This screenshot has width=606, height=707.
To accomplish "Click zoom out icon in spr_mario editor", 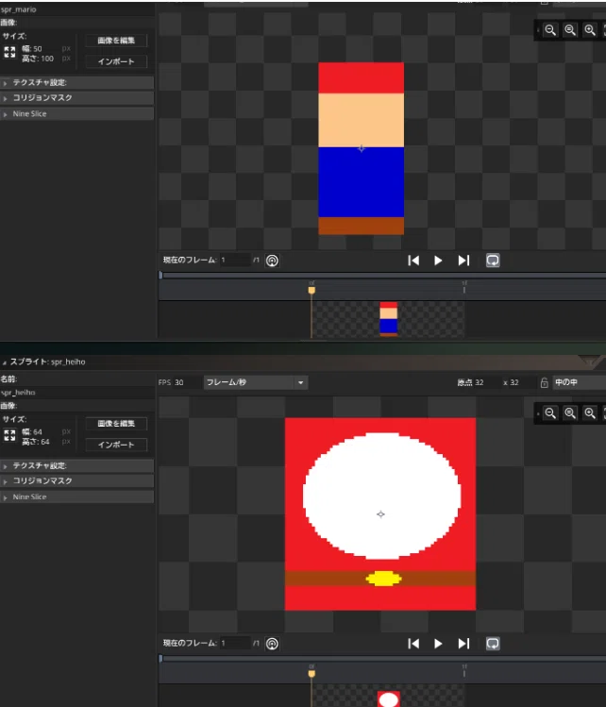I will (x=550, y=30).
